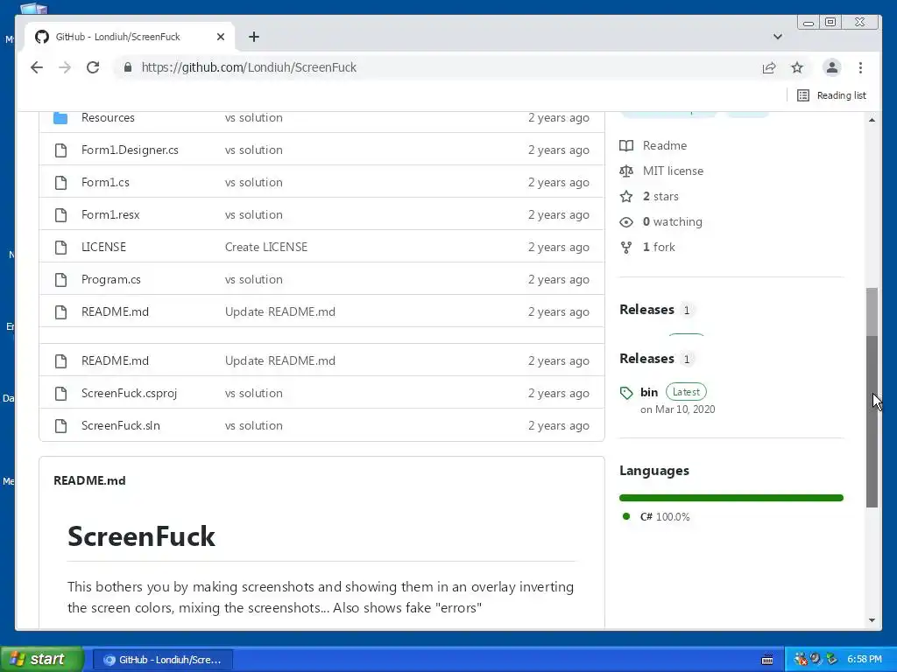The image size is (897, 672).
Task: Click the fork icon beside 1 fork
Action: (626, 247)
